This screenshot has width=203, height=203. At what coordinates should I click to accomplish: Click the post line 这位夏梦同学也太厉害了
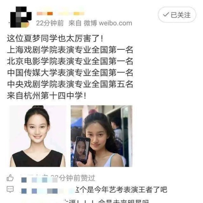pyautogui.click(x=55, y=39)
